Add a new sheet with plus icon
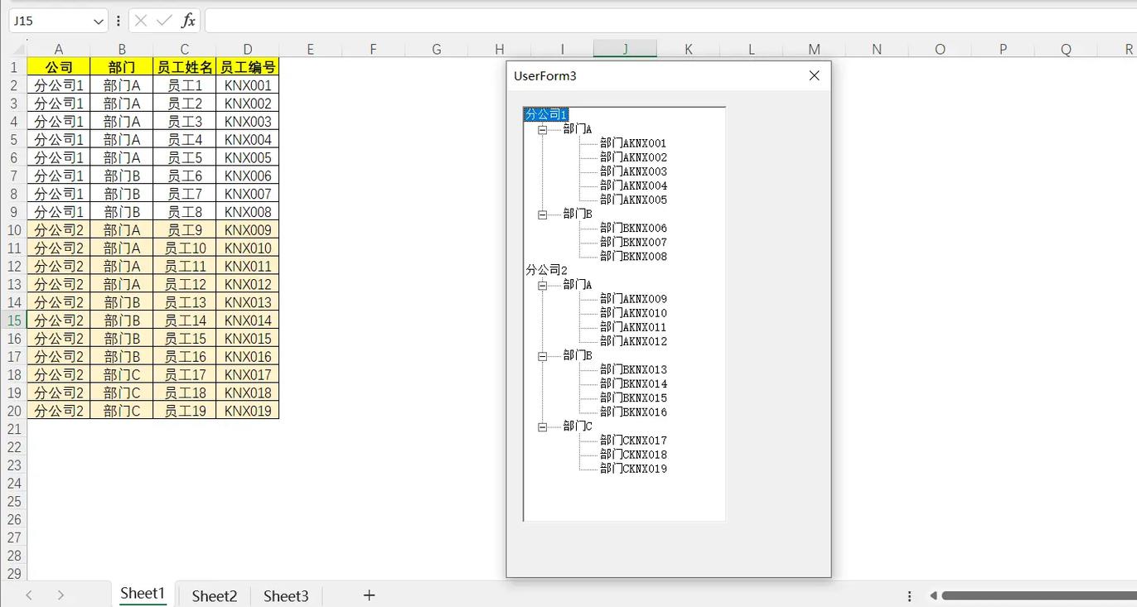Image resolution: width=1137 pixels, height=607 pixels. pyautogui.click(x=370, y=595)
